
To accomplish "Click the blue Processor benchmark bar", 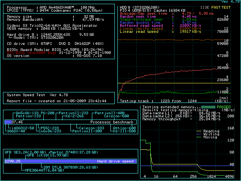I will [x=8, y=122].
